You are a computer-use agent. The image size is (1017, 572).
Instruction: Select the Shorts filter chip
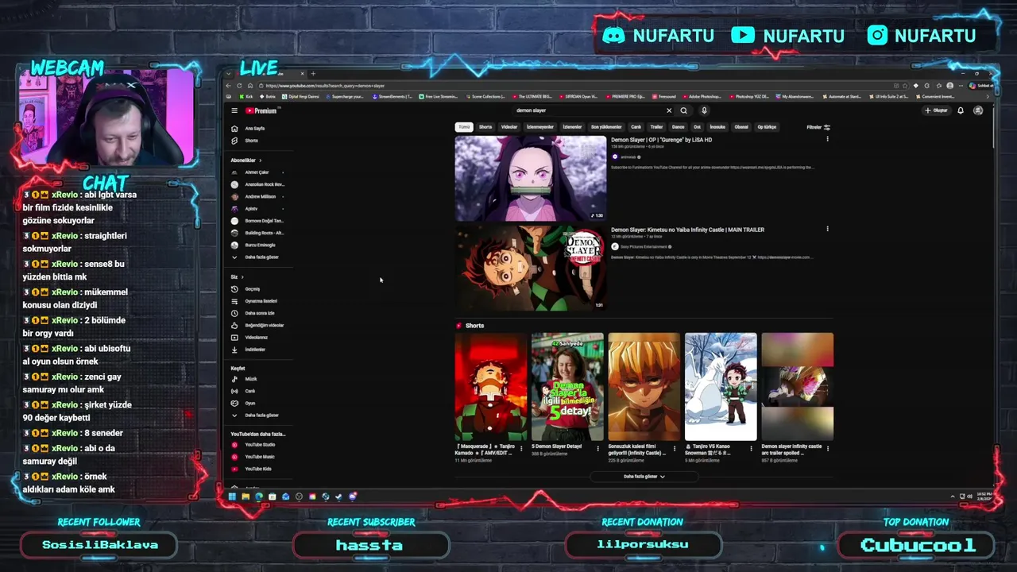pos(485,127)
